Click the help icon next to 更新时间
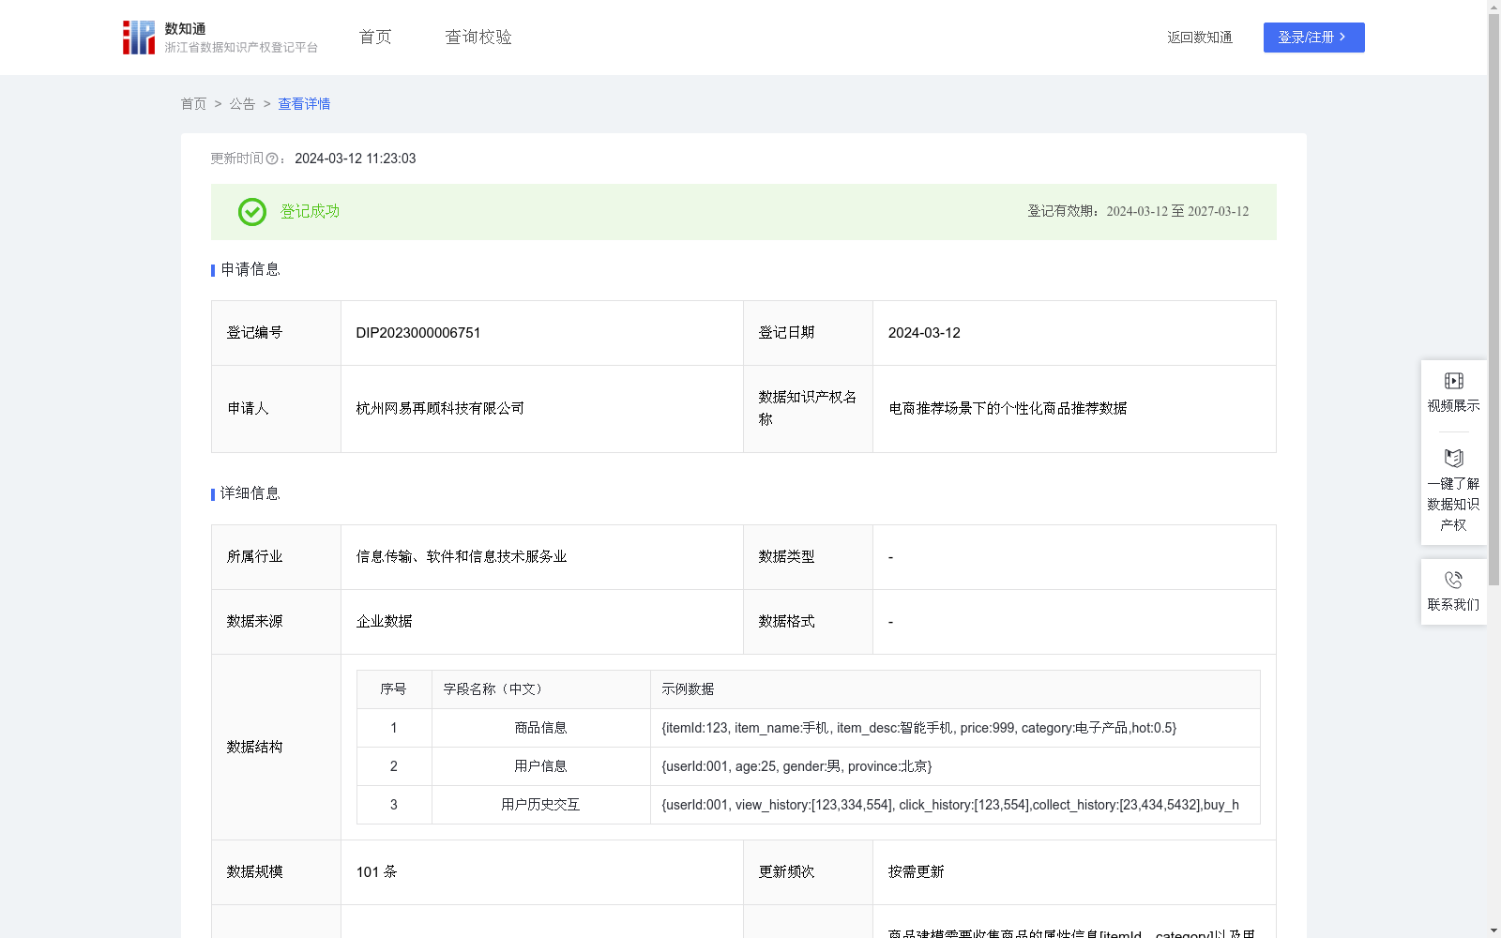This screenshot has width=1501, height=938. click(x=272, y=159)
